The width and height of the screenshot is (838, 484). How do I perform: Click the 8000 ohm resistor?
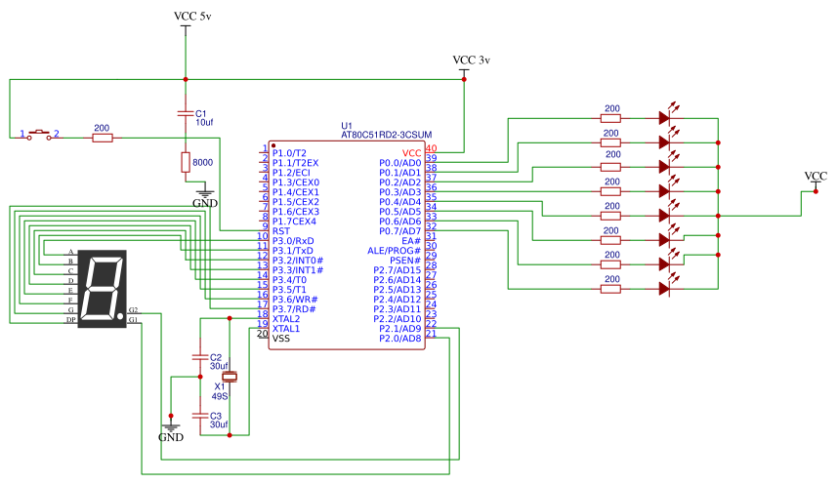click(x=186, y=163)
